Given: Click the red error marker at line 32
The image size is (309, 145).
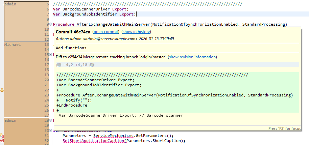Looking at the screenshot, I should coord(2,141).
